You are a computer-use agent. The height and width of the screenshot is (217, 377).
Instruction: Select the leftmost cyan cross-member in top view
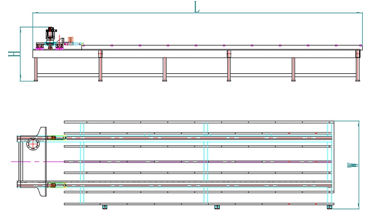click(81, 162)
